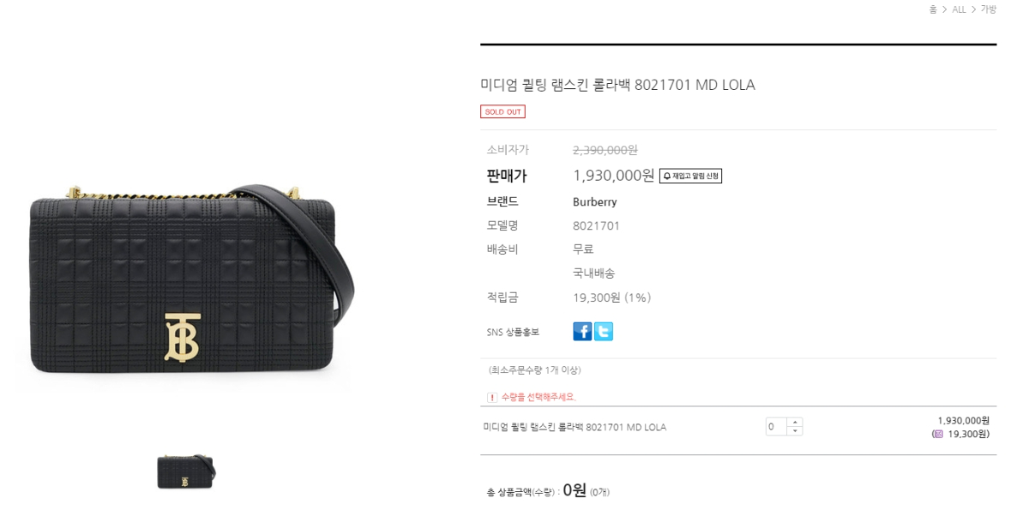
Task: Click the red SOLD OUT badge
Action: (502, 111)
